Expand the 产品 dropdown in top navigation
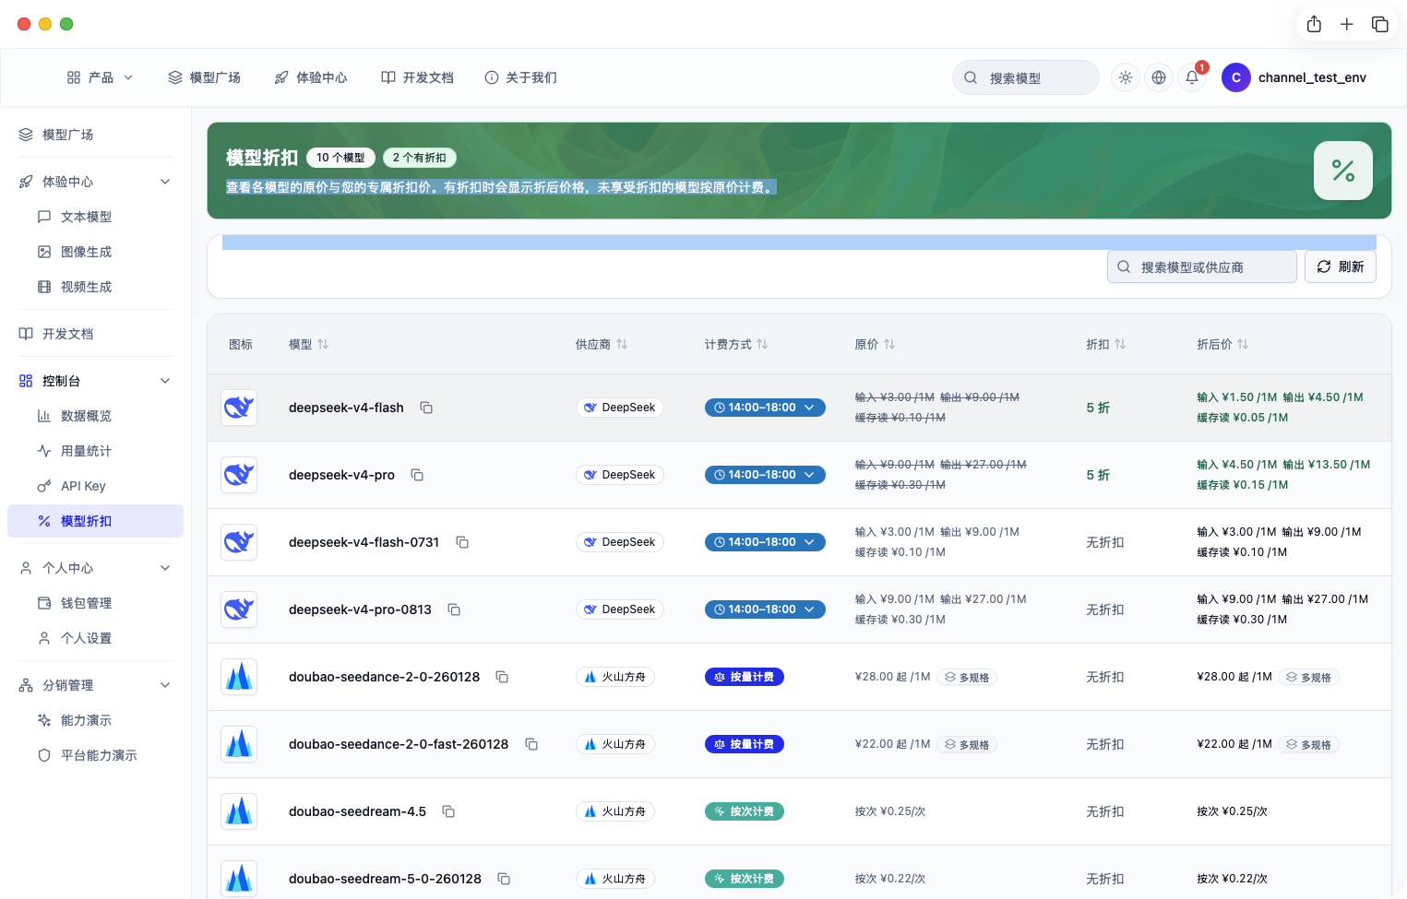The width and height of the screenshot is (1407, 899). point(101,77)
